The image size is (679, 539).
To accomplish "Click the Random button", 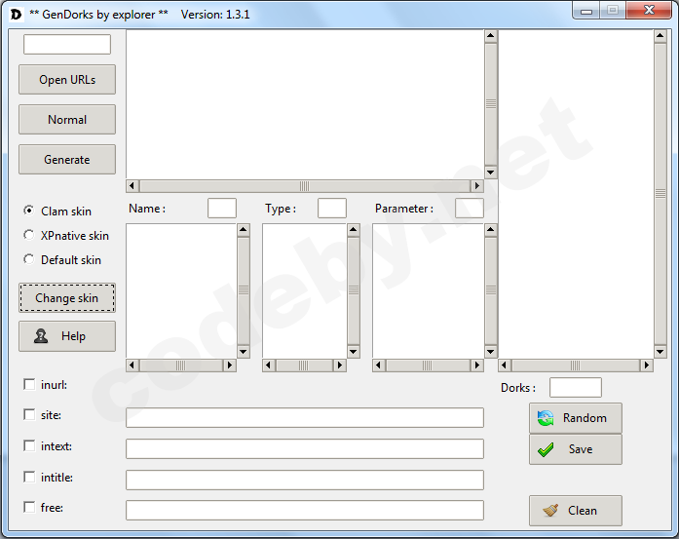I will point(576,418).
